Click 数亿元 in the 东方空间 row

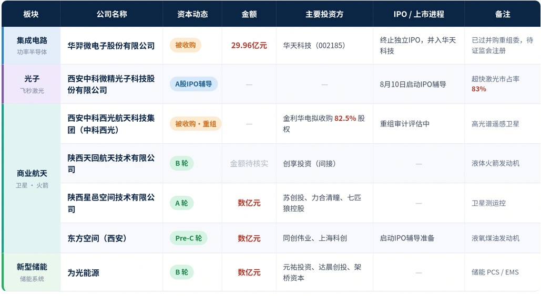point(249,238)
